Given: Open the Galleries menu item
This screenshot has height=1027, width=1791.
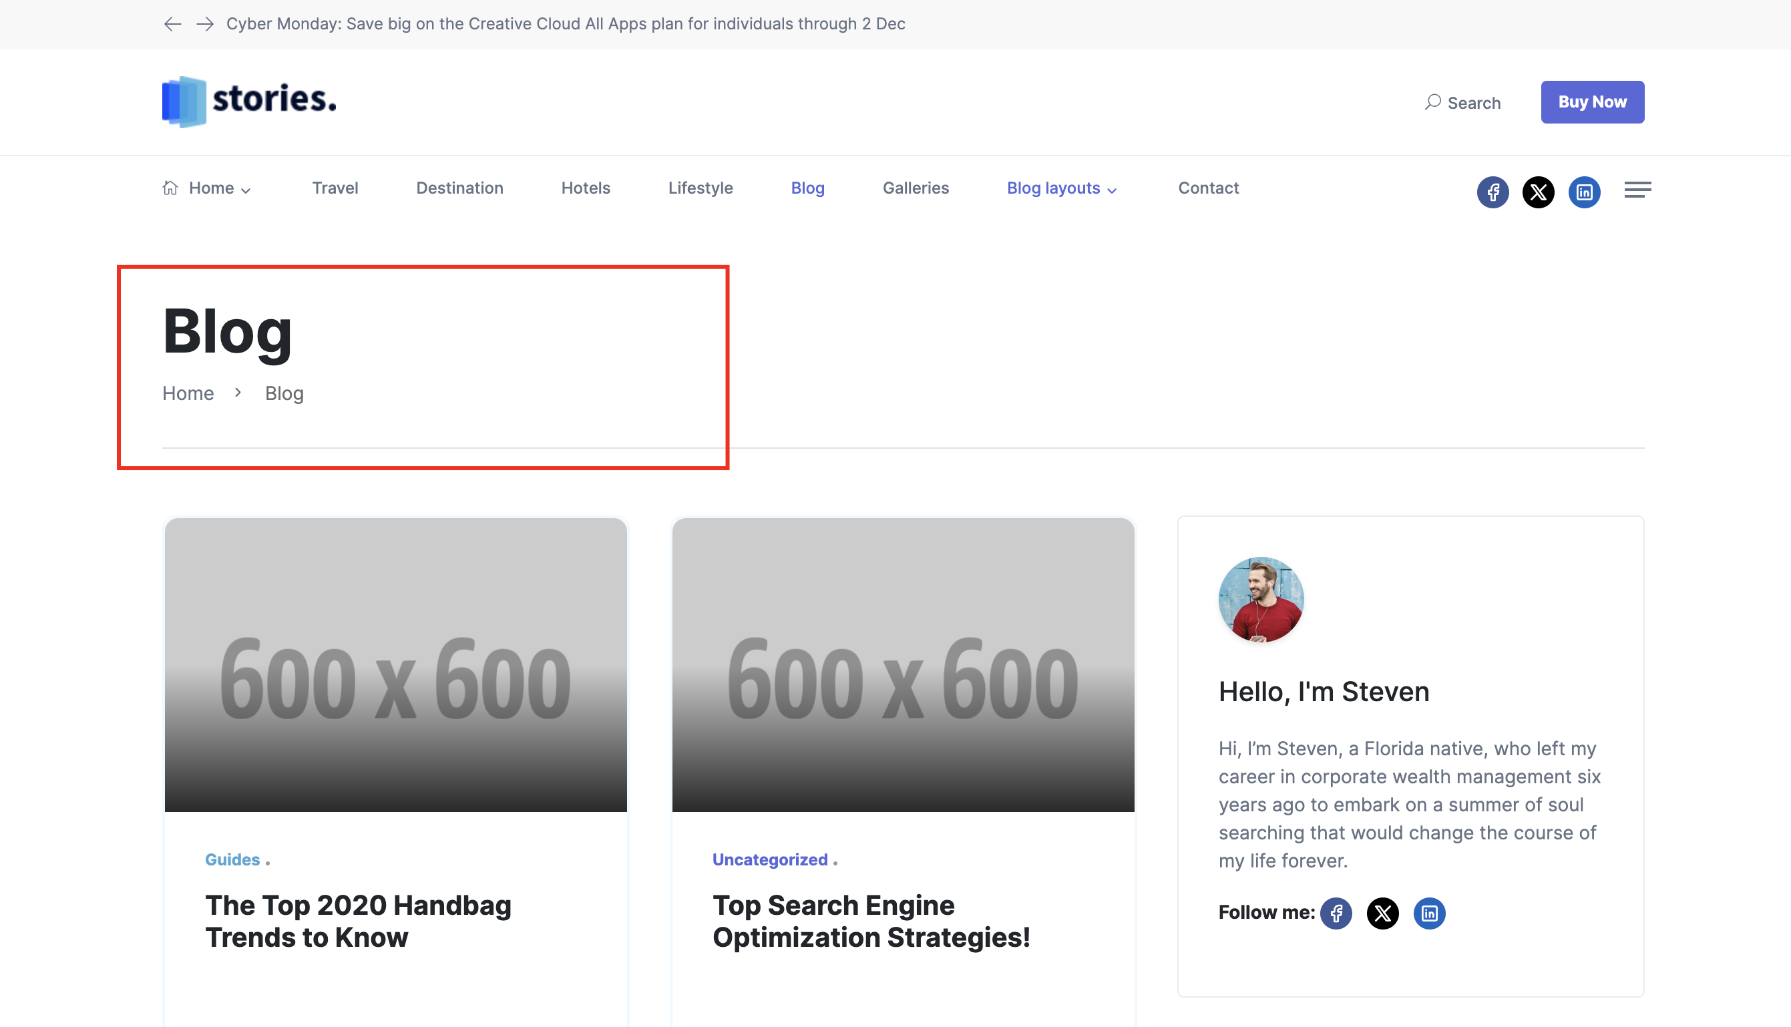Looking at the screenshot, I should click(x=916, y=188).
